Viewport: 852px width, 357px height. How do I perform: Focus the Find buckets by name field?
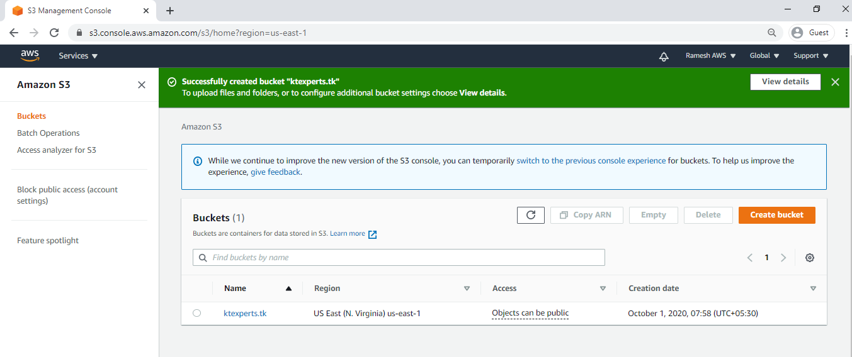coord(399,258)
